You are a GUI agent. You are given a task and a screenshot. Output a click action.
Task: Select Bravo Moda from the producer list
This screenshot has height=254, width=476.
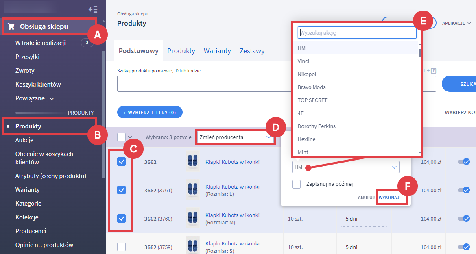click(312, 87)
